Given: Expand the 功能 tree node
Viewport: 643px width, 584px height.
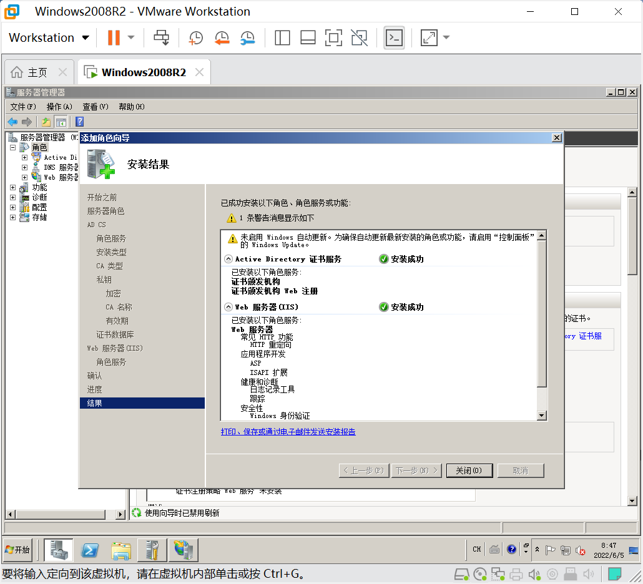Looking at the screenshot, I should coord(12,187).
